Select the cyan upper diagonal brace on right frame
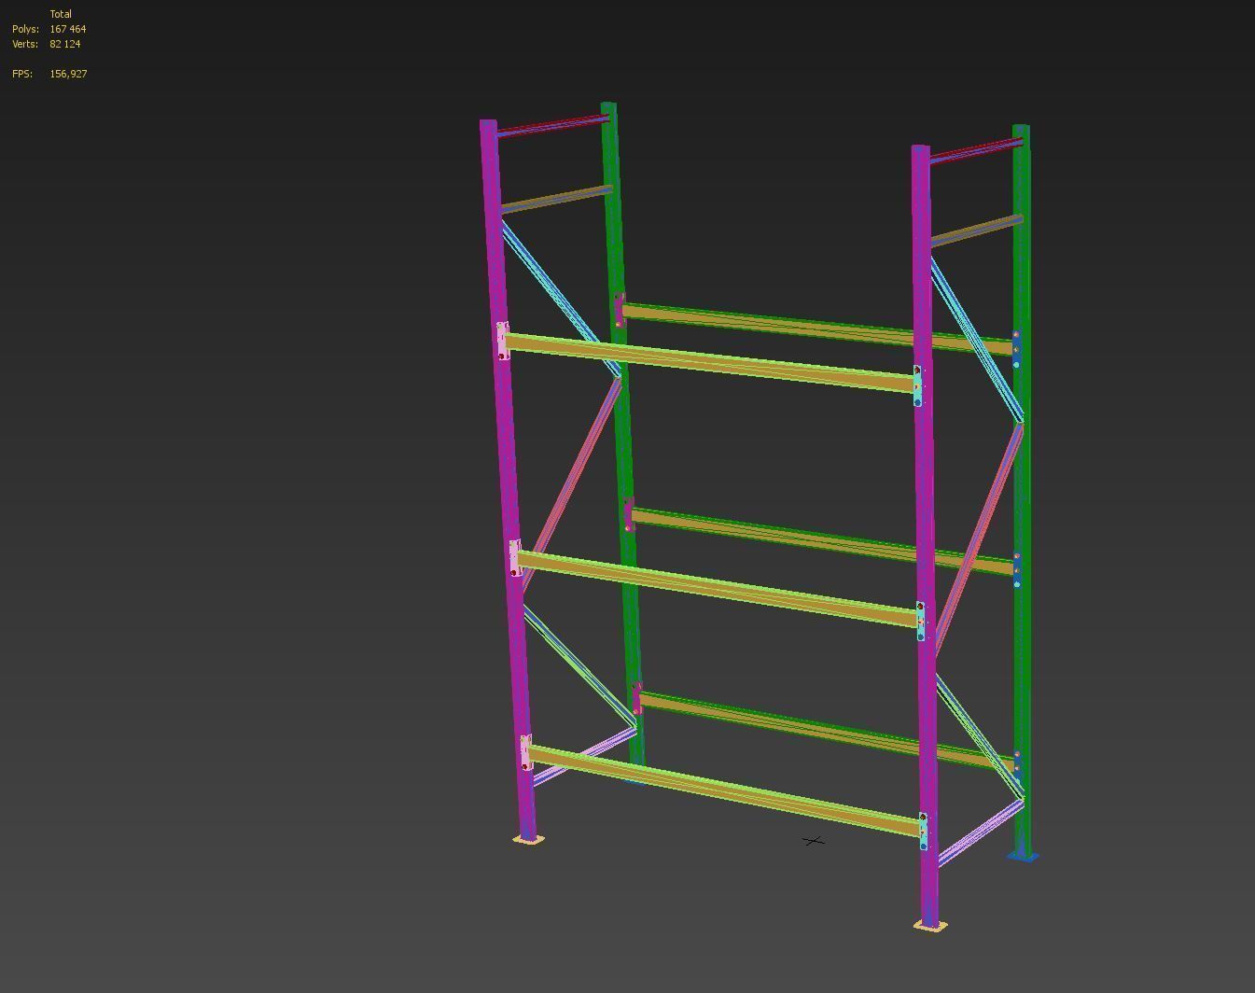The image size is (1255, 993). [x=976, y=339]
